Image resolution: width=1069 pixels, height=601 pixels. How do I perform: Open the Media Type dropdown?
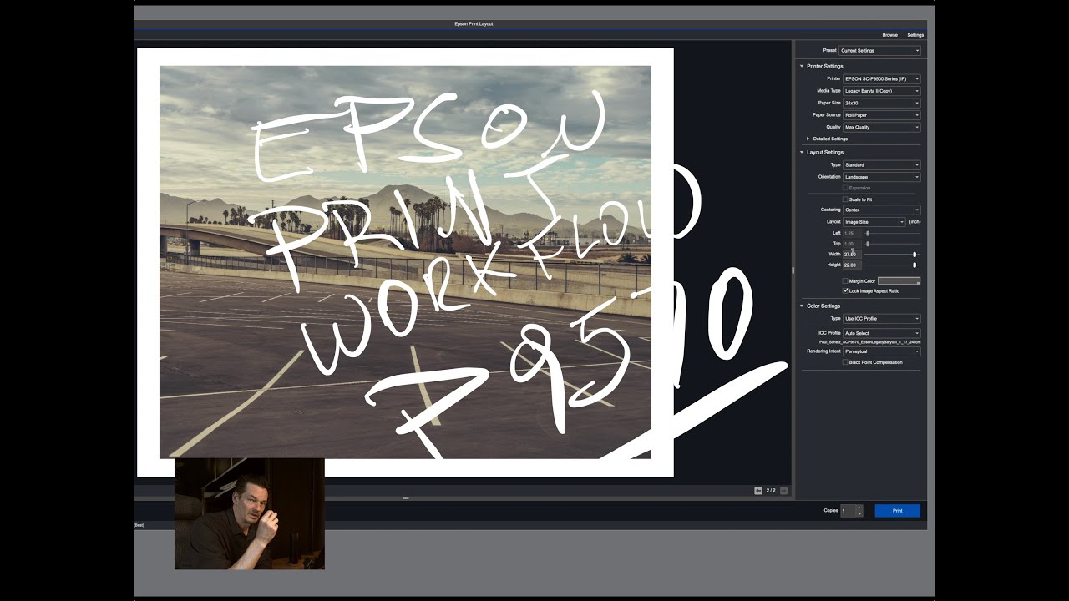coord(882,91)
